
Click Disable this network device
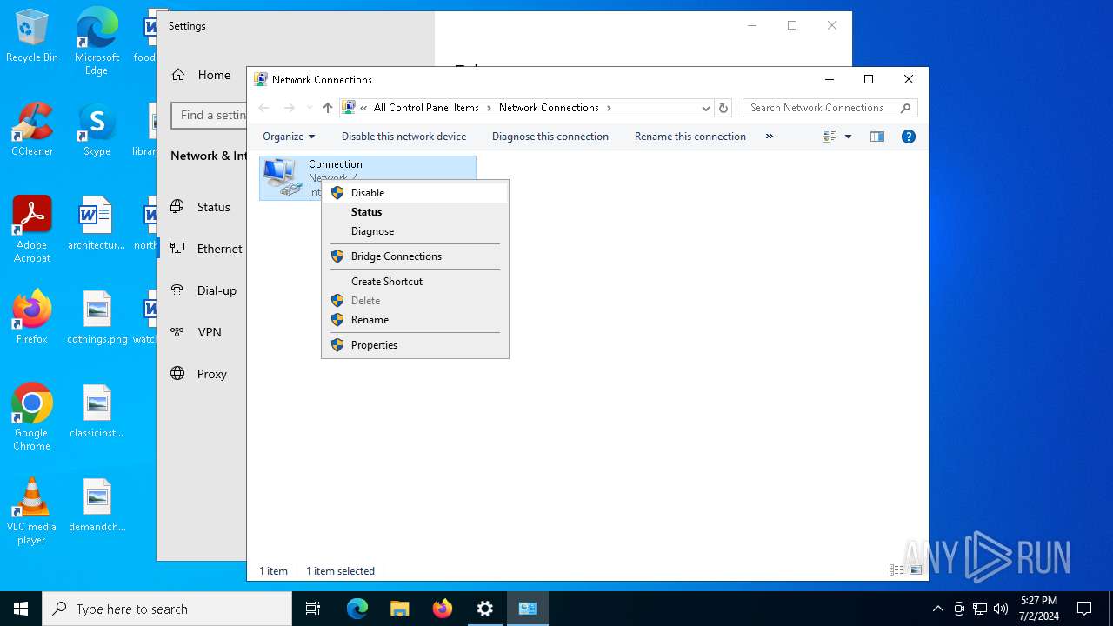click(403, 137)
